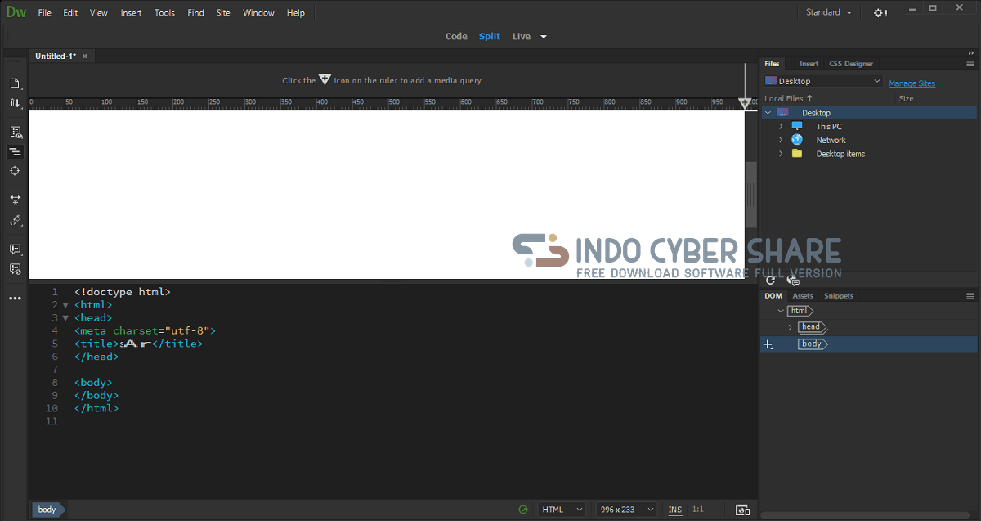The image size is (981, 521).
Task: Expand the This PC tree item
Action: pos(781,126)
